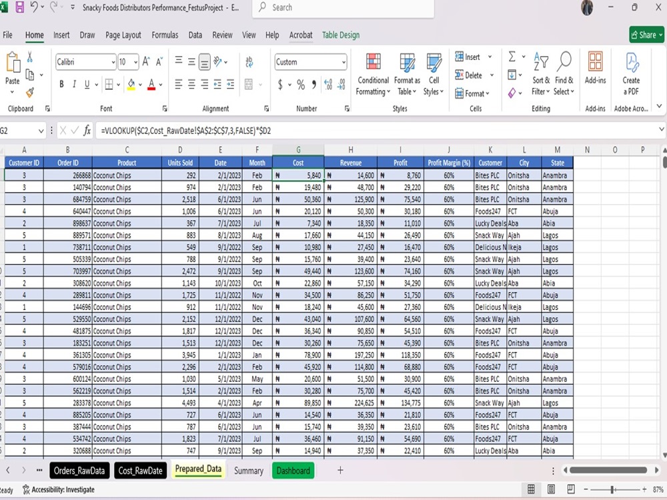Open the Table Design tab

(341, 35)
